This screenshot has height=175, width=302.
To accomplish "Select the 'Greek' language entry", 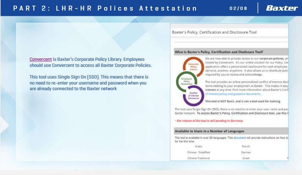I will [x=246, y=158].
